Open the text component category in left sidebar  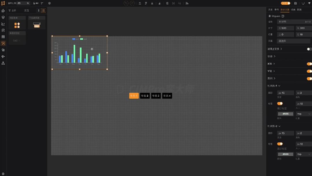(3, 30)
